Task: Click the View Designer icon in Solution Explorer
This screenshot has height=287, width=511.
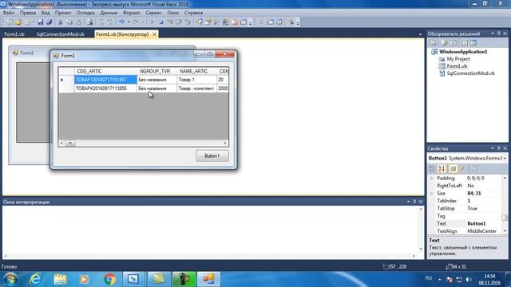Action: [x=473, y=43]
